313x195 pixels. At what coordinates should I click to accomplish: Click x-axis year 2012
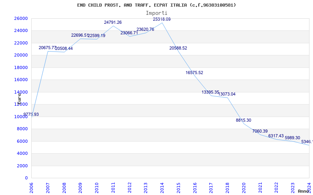coord(130,188)
